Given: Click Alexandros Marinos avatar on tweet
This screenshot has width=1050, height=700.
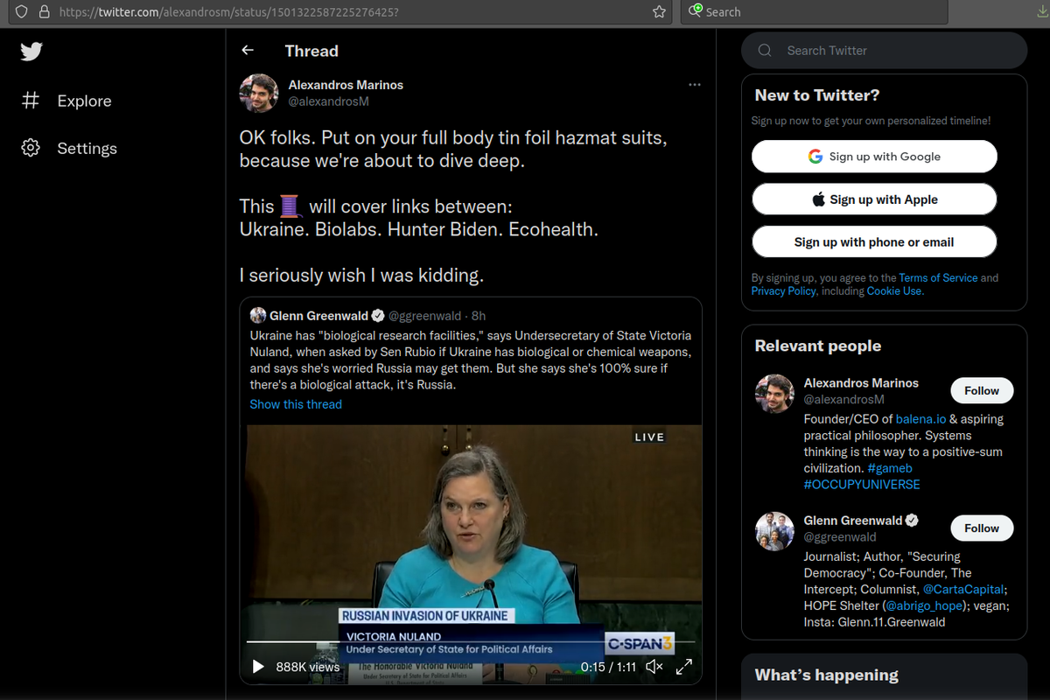Looking at the screenshot, I should [259, 94].
